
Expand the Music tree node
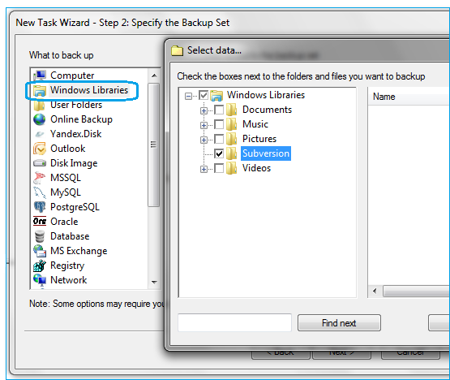click(204, 125)
